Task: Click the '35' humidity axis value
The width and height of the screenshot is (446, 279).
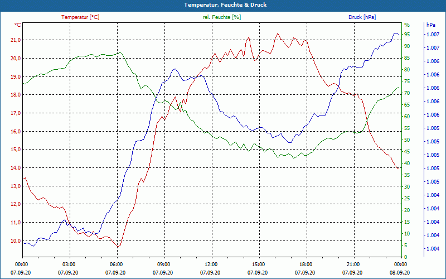Action: [407, 175]
